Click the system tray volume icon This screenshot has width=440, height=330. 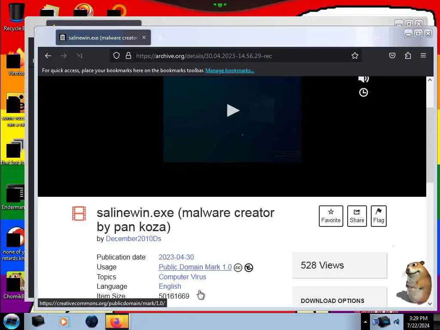(x=396, y=322)
